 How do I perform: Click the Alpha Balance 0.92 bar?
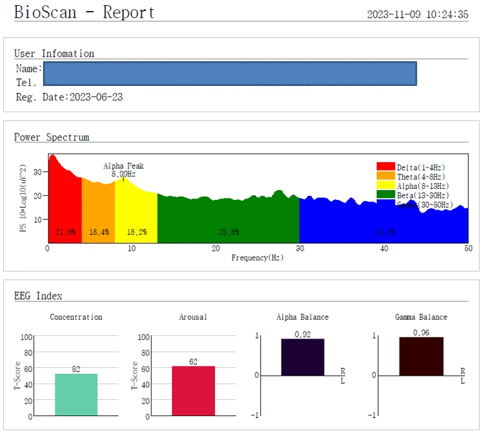point(302,357)
